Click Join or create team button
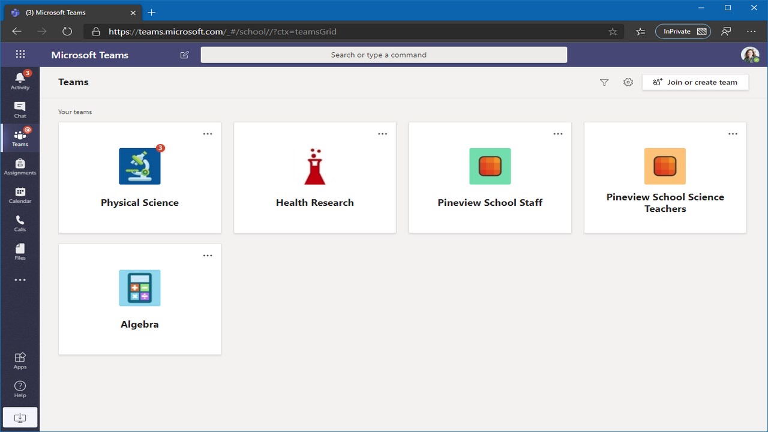Screen dimensions: 768x432 [695, 82]
